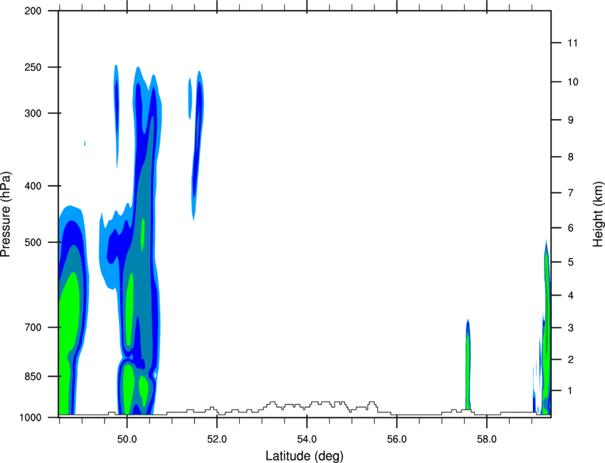Click the 8 km height label
Image resolution: width=605 pixels, height=463 pixels.
tap(571, 157)
